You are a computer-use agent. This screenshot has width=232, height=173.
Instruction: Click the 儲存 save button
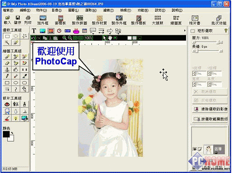point(18,20)
